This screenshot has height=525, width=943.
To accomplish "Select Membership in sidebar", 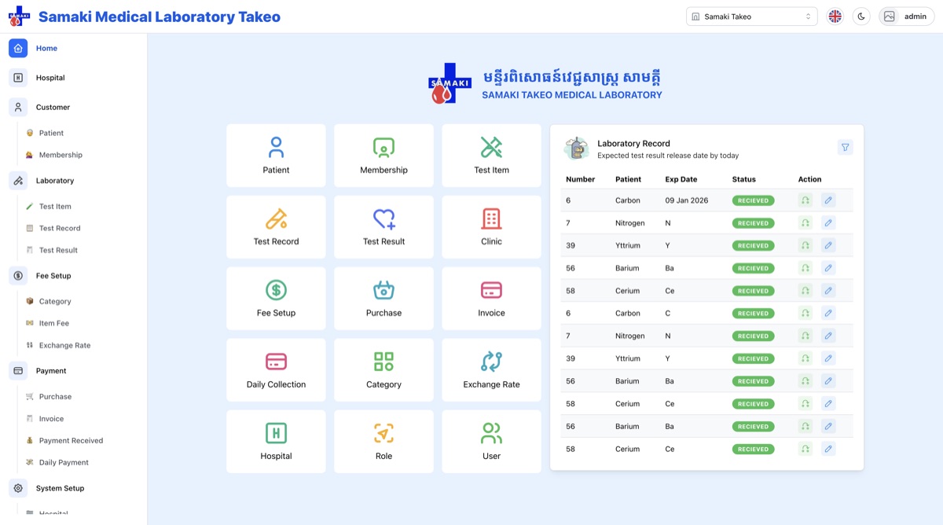I will coord(61,155).
